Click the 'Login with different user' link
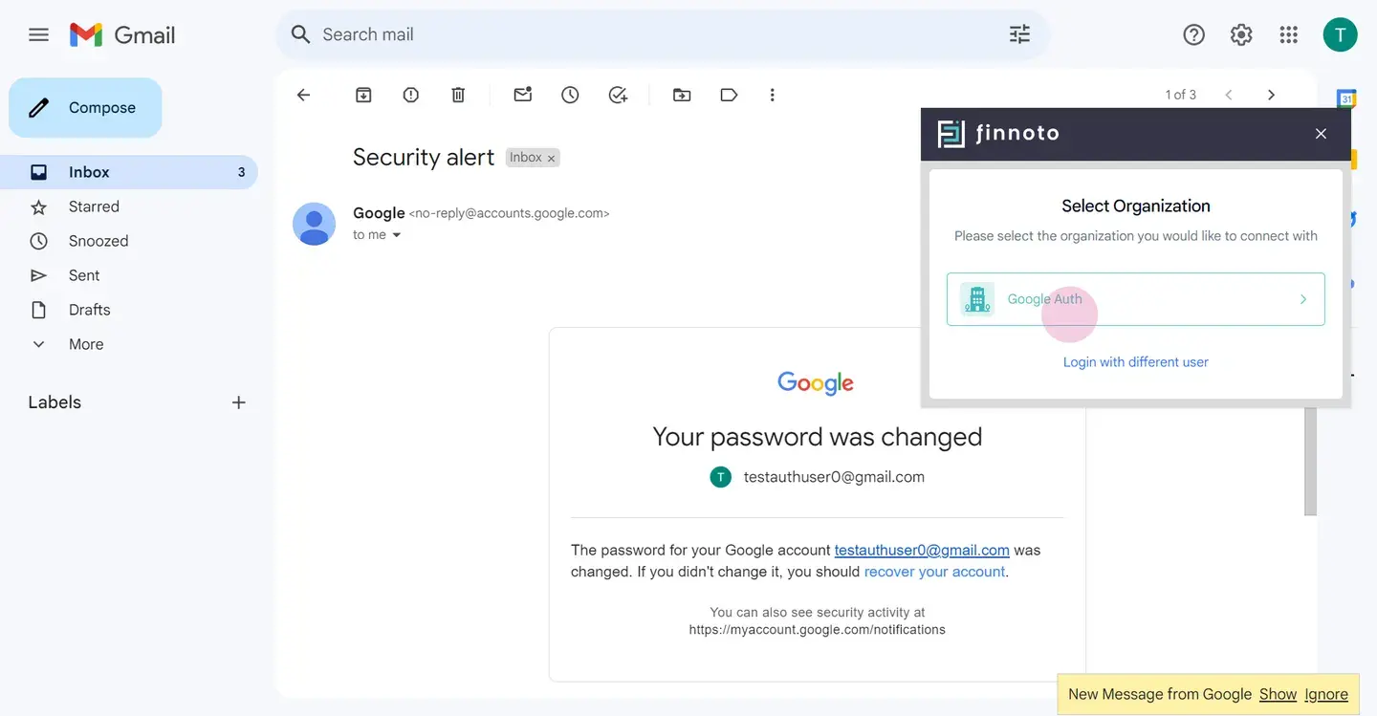This screenshot has height=716, width=1377. (1136, 362)
